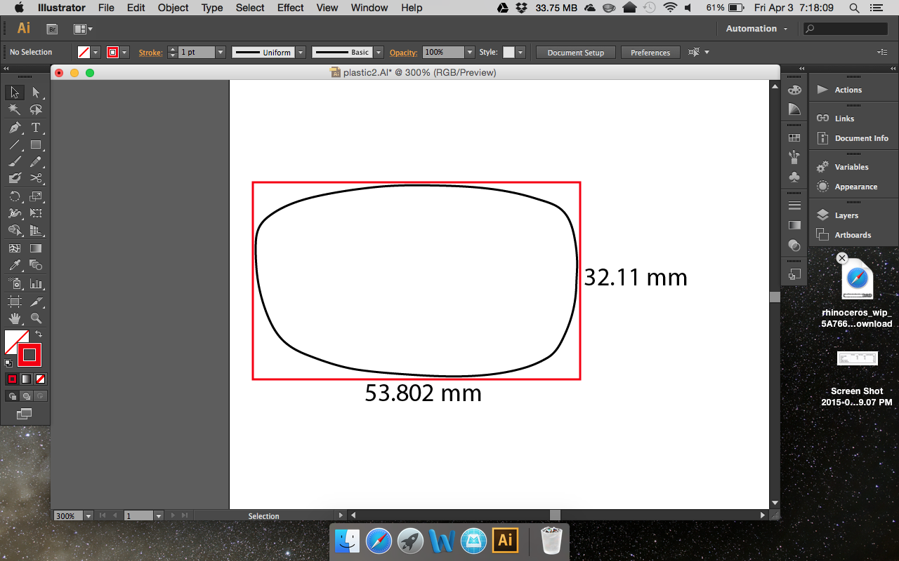Open the Opacity panel link
Image resolution: width=899 pixels, height=561 pixels.
pyautogui.click(x=404, y=53)
